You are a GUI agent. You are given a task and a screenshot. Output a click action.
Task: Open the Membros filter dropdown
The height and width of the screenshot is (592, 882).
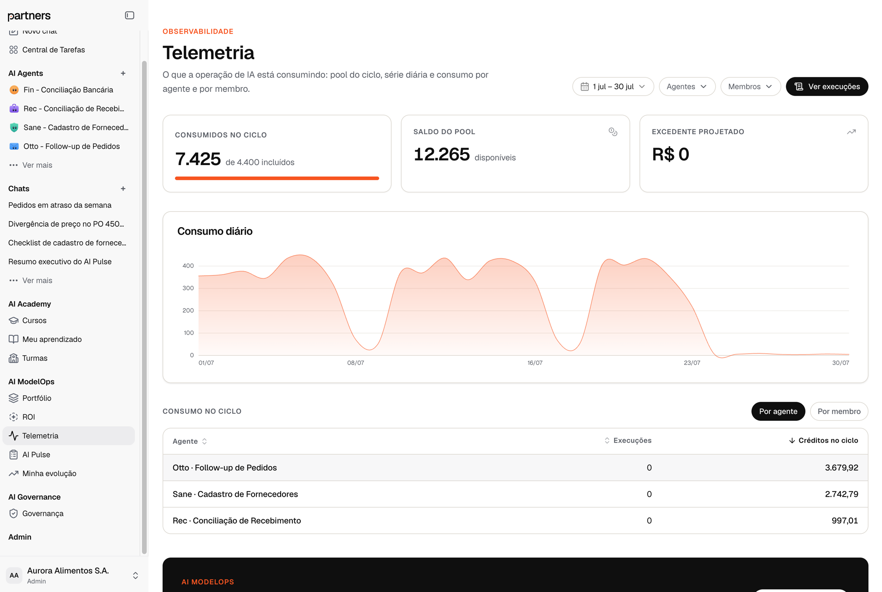click(x=750, y=87)
